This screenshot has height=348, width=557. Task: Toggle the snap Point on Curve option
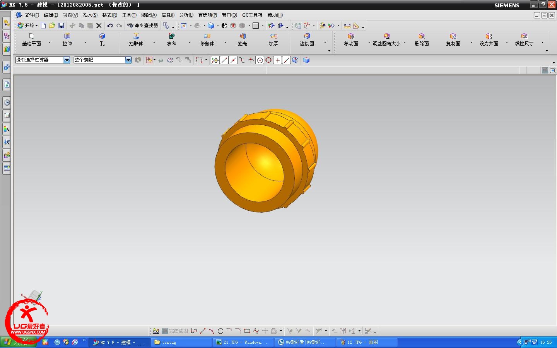(x=287, y=60)
